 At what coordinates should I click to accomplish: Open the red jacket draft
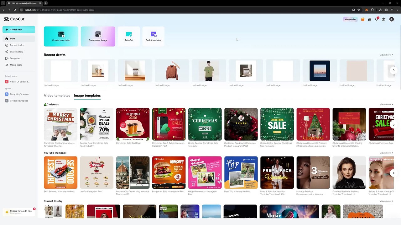pos(172,71)
